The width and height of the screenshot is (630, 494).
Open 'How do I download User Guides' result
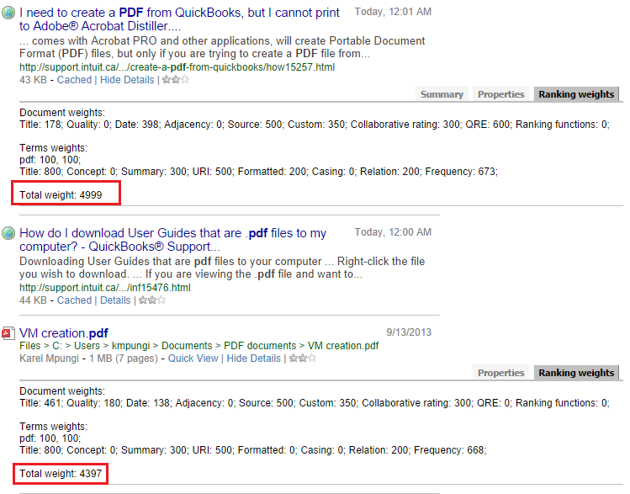[x=172, y=240]
